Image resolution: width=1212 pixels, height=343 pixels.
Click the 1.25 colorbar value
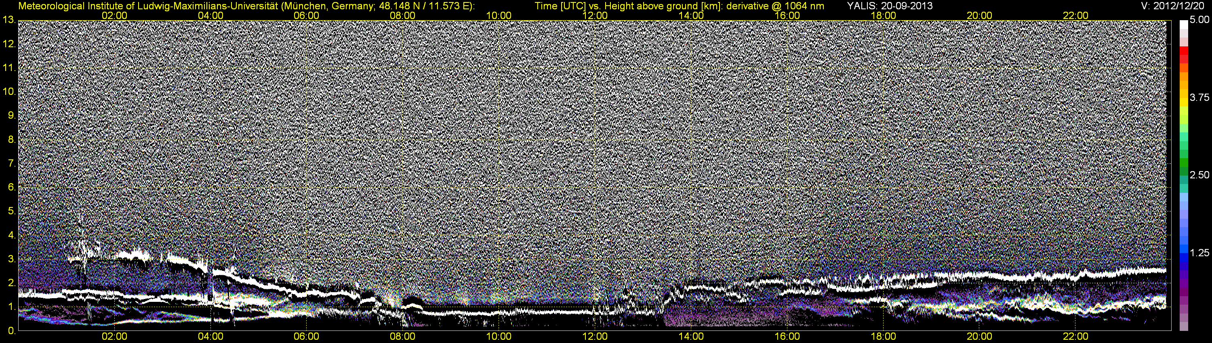point(1199,253)
